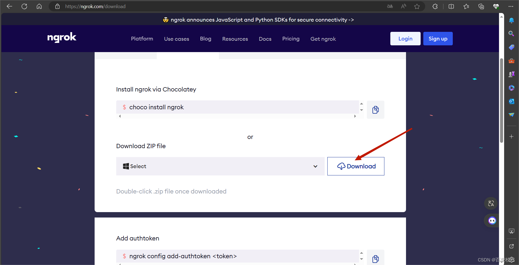This screenshot has height=265, width=519.
Task: Open the Pricing page
Action: point(291,39)
